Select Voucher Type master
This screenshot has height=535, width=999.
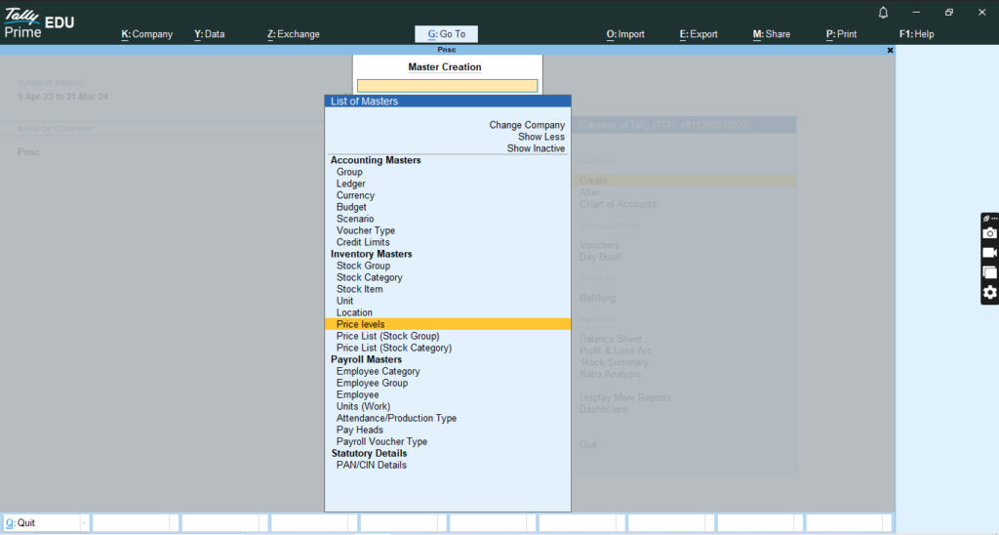click(x=366, y=230)
